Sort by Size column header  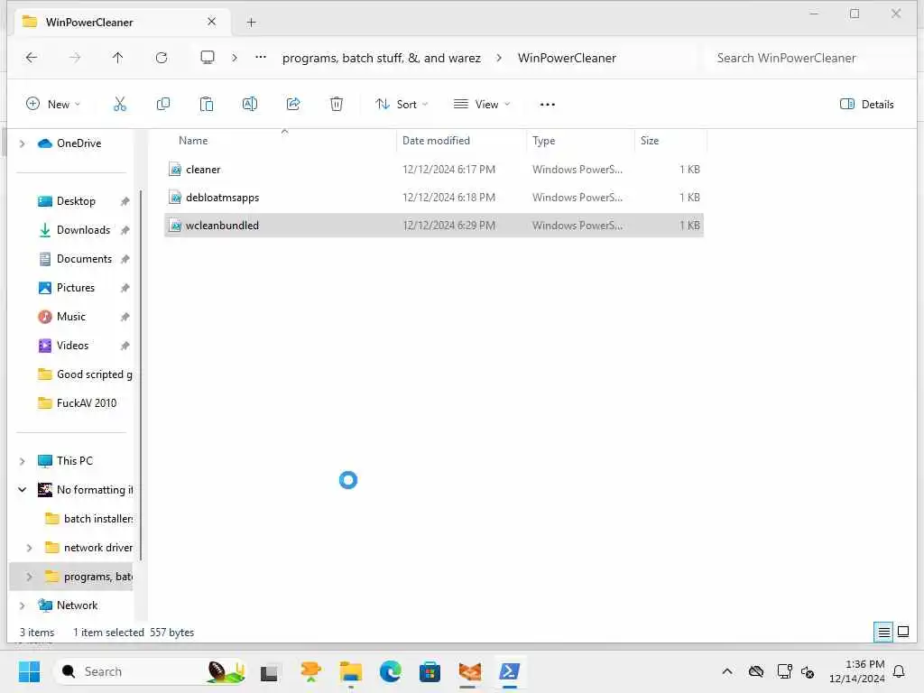[x=650, y=140]
